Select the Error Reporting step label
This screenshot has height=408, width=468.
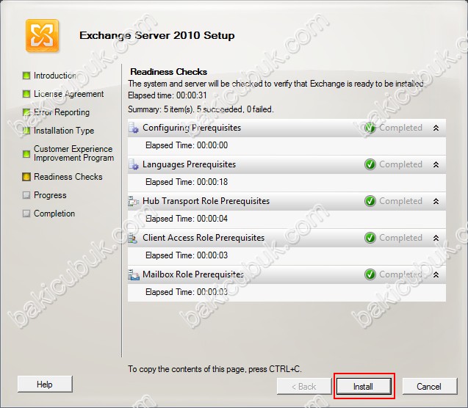click(62, 112)
